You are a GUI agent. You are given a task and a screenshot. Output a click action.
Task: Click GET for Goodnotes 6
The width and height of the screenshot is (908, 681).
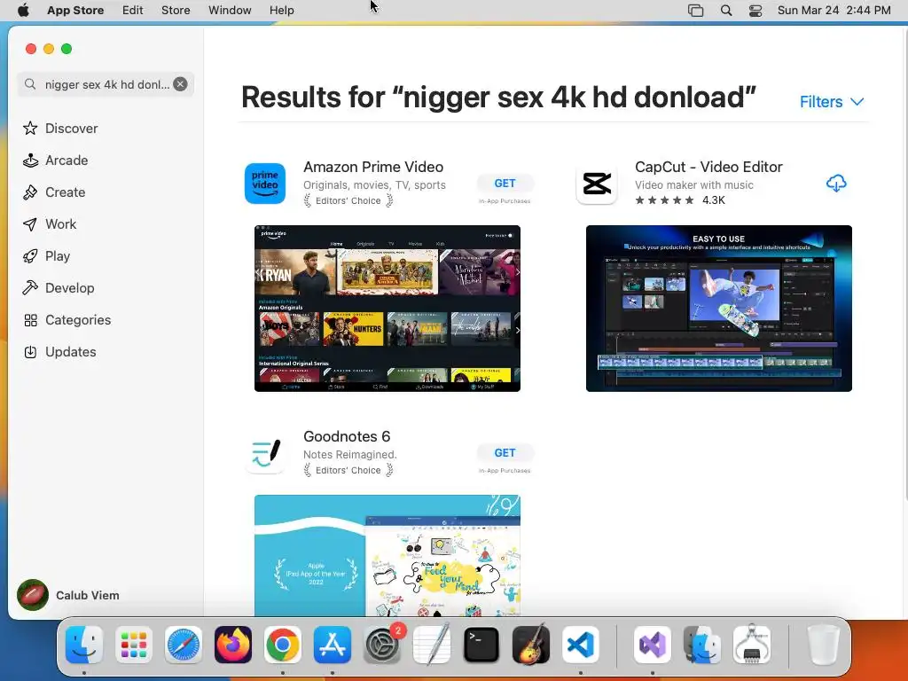coord(505,453)
